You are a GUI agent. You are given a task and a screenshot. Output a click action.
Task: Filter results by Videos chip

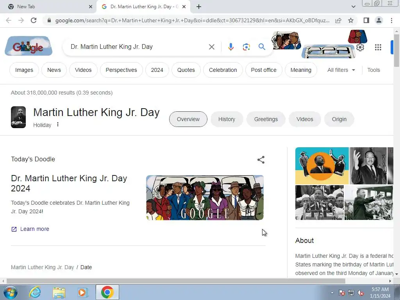[83, 70]
